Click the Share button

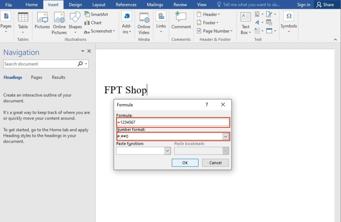coord(325,4)
